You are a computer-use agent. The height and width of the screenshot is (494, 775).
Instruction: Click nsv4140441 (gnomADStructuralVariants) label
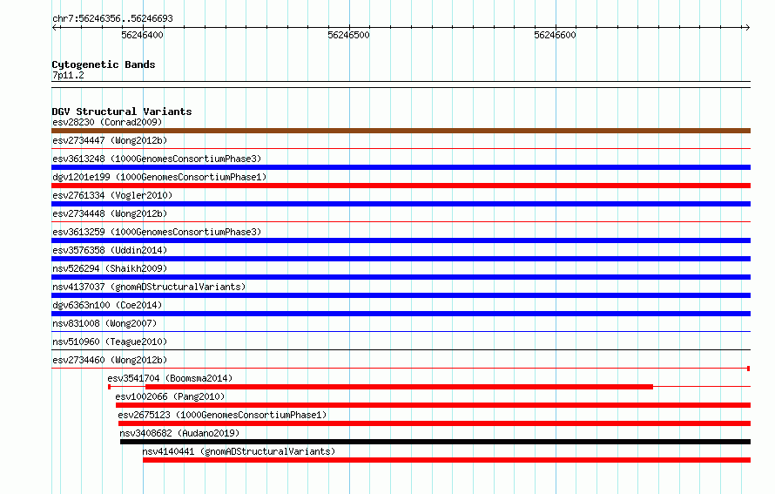click(239, 451)
